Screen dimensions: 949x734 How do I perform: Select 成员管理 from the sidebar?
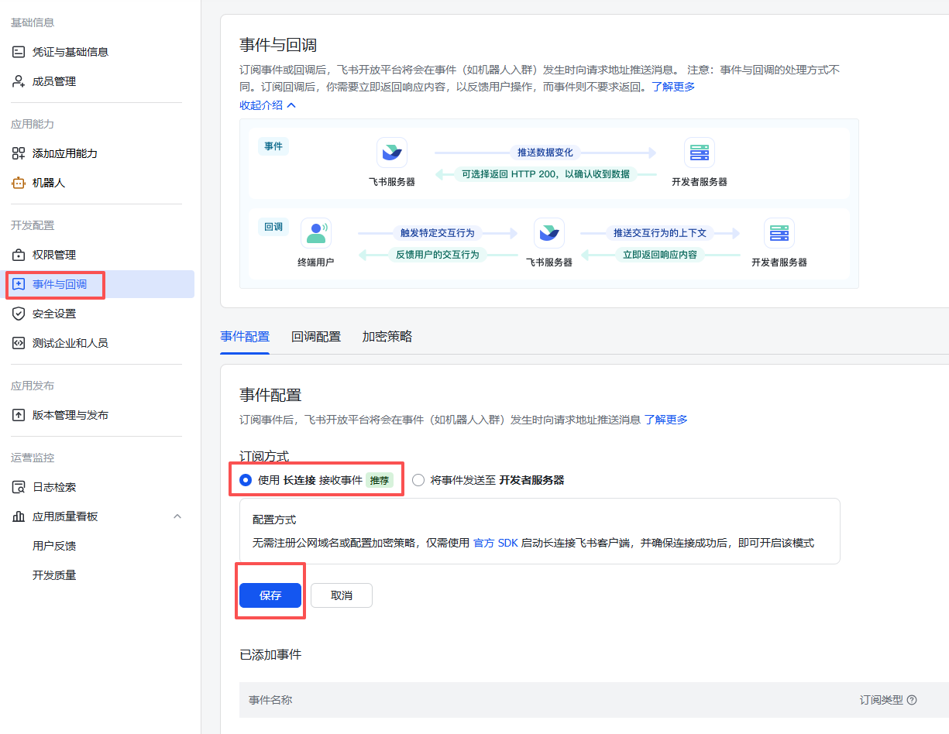pyautogui.click(x=60, y=81)
